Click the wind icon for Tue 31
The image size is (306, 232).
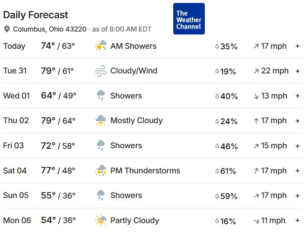tap(101, 71)
